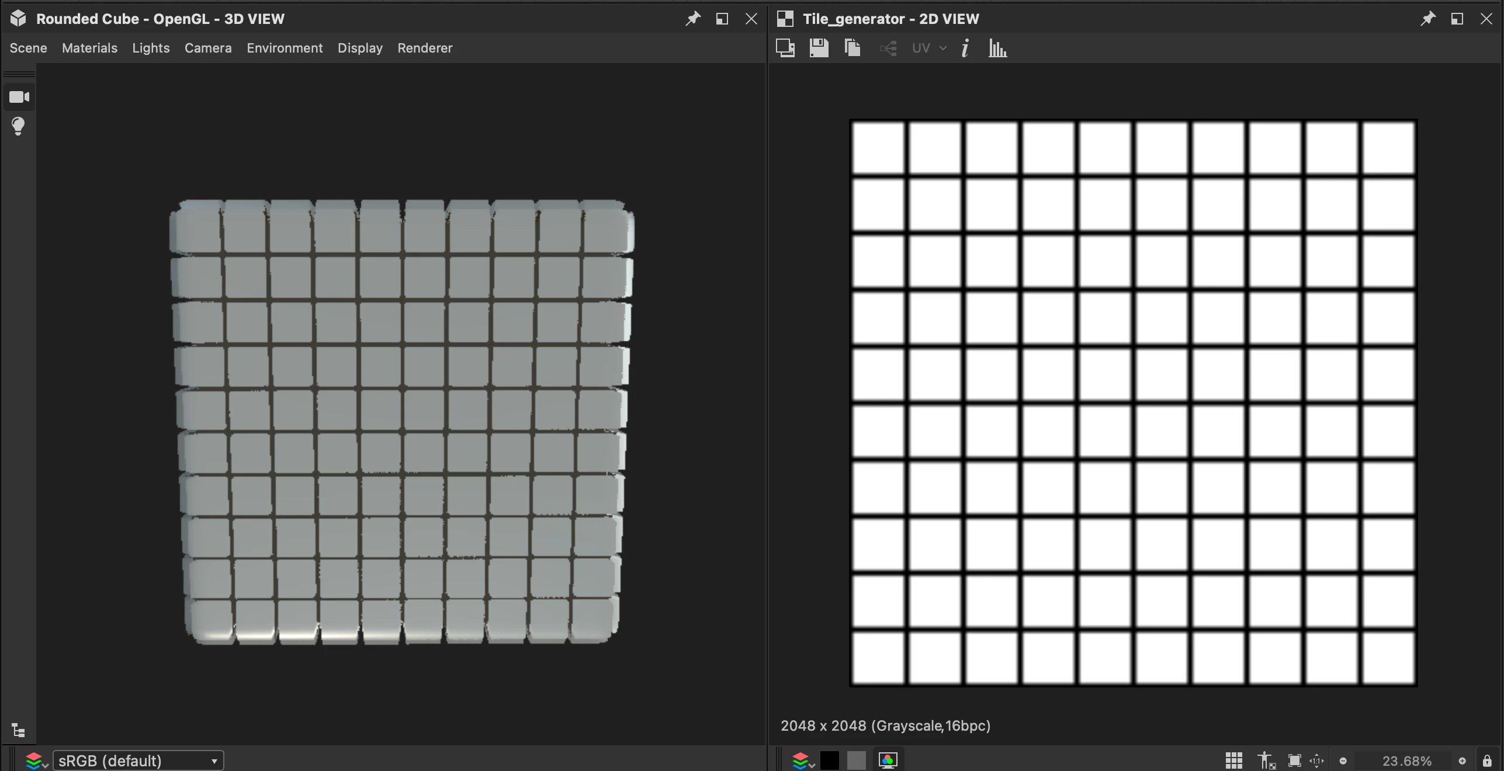Toggle tiling grid display in 2D view
Viewport: 1504px width, 771px height.
1233,760
